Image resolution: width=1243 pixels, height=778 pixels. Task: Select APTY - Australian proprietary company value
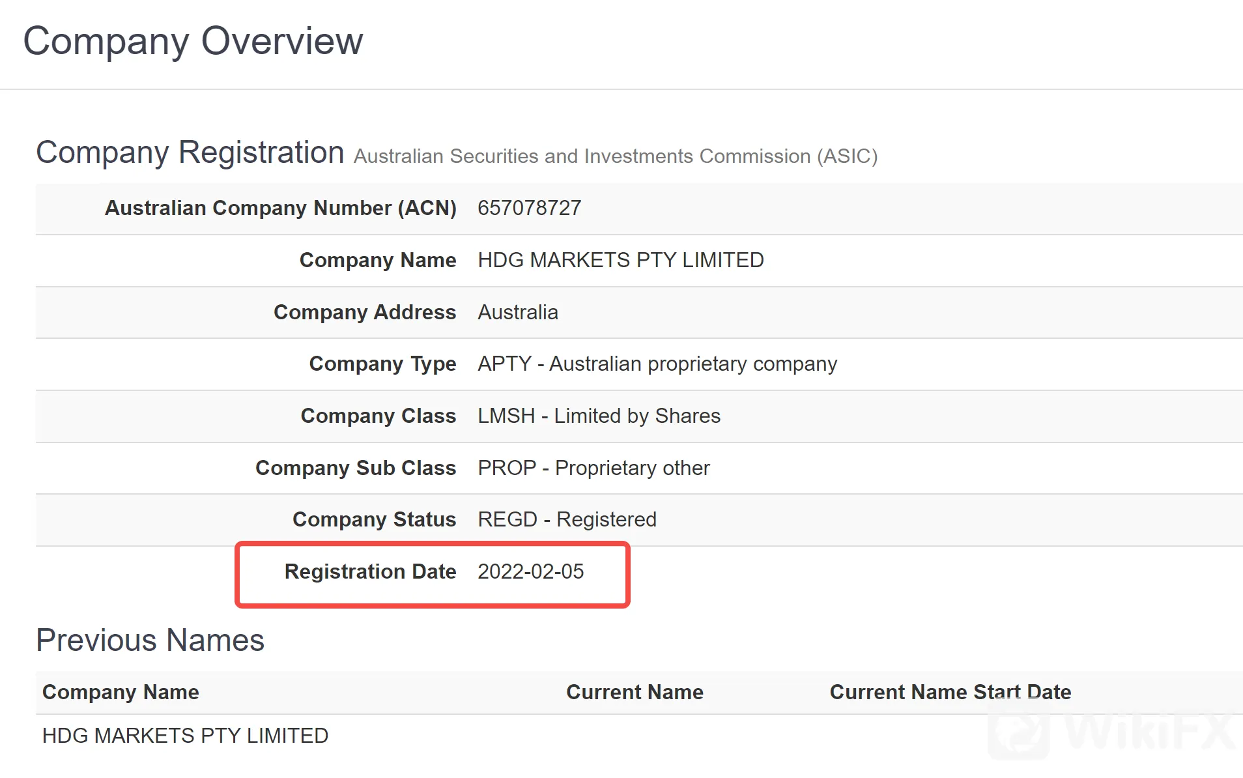point(657,364)
